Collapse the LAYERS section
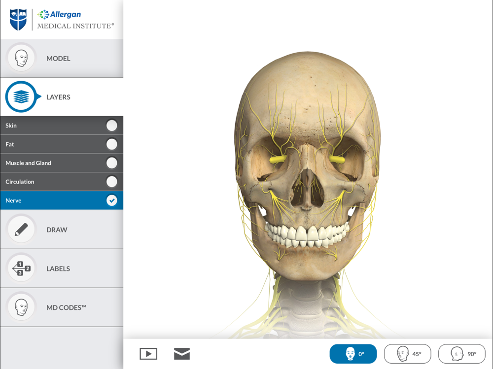This screenshot has height=369, width=493. point(62,97)
